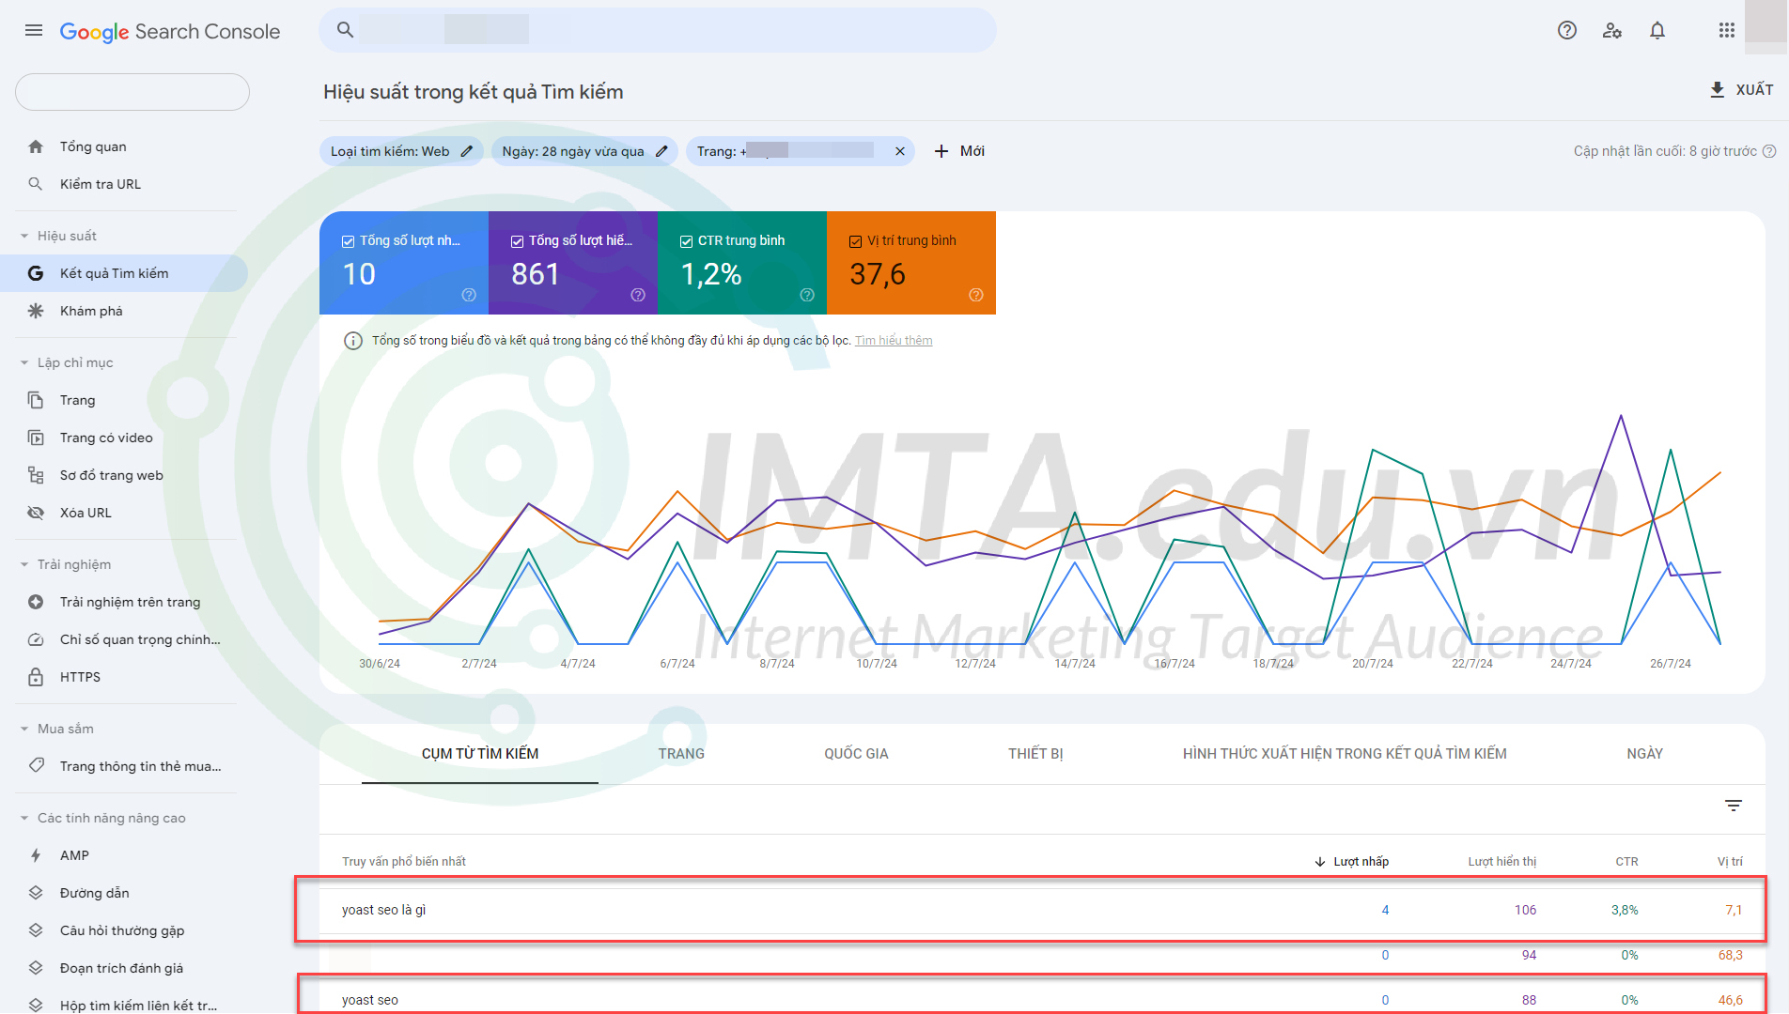Open Kiểm tra URL inspection
This screenshot has height=1014, width=1789.
coord(101,184)
